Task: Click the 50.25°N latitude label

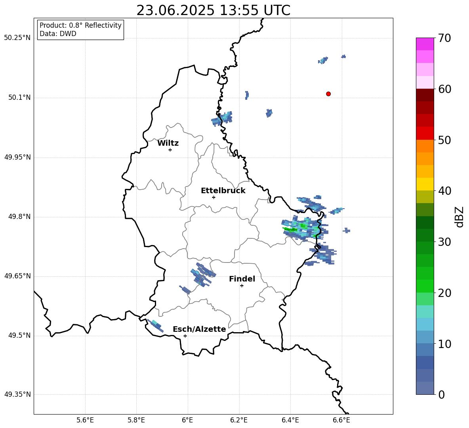Action: tap(17, 38)
